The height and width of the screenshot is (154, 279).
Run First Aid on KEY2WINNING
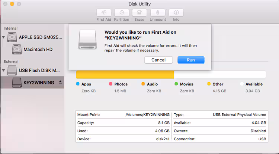[191, 60]
